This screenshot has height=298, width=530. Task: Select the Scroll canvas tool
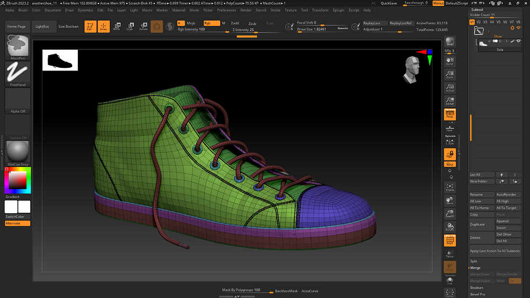tap(449, 61)
